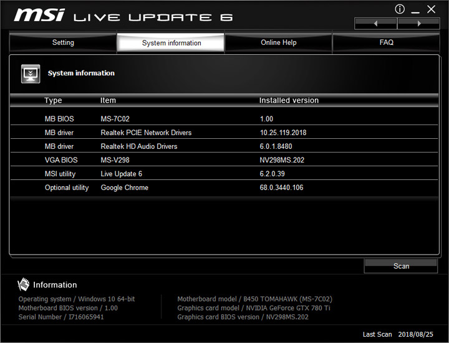Open the Online Help tab
The height and width of the screenshot is (343, 449).
pyautogui.click(x=278, y=42)
